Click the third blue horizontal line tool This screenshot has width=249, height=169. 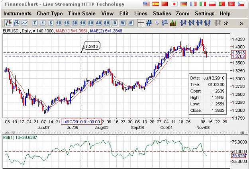point(200,23)
